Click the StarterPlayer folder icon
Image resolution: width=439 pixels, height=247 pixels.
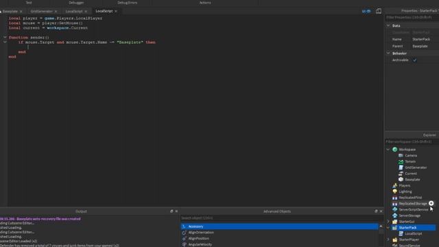395,239
